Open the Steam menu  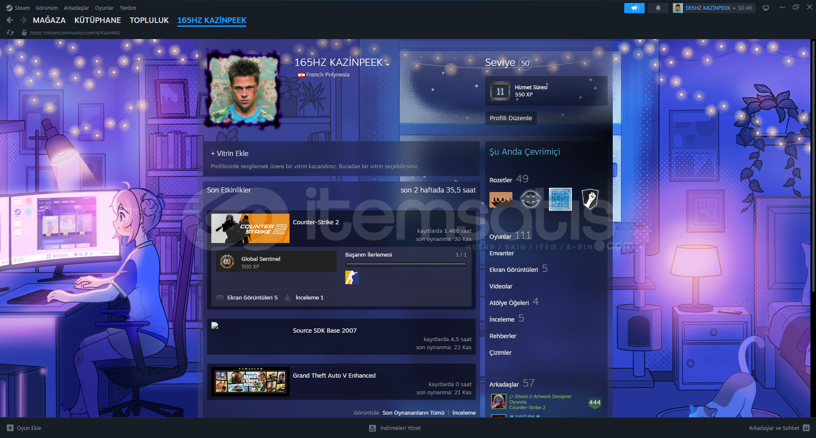coord(22,8)
